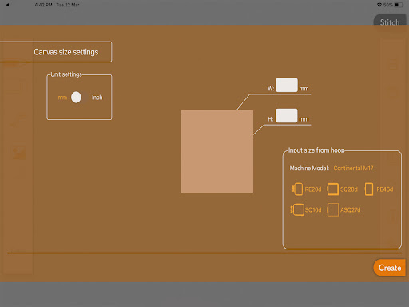This screenshot has width=409, height=307.
Task: Select the RE20d hoop icon
Action: point(298,189)
